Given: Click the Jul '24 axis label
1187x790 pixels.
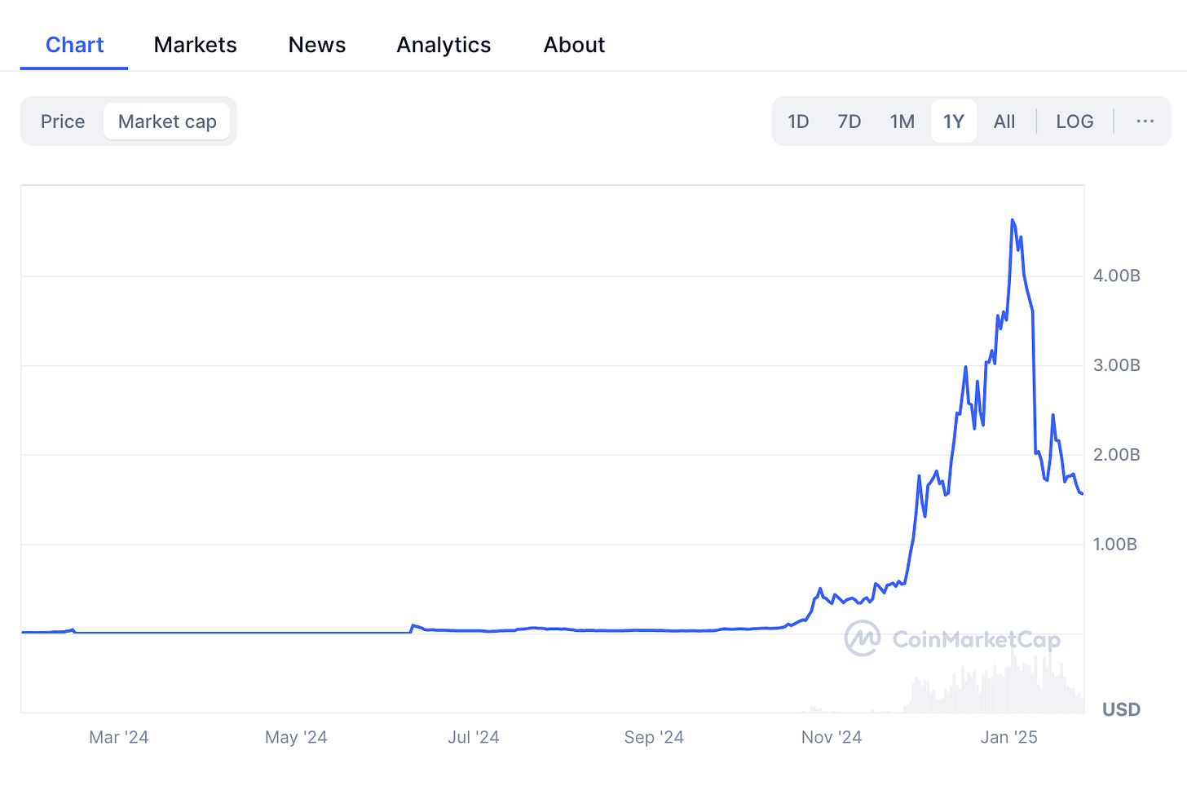Looking at the screenshot, I should click(474, 738).
